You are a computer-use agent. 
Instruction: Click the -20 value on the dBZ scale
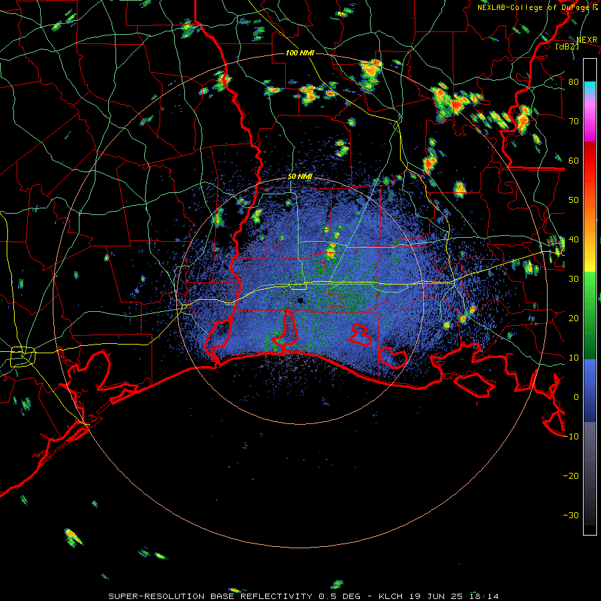point(571,475)
